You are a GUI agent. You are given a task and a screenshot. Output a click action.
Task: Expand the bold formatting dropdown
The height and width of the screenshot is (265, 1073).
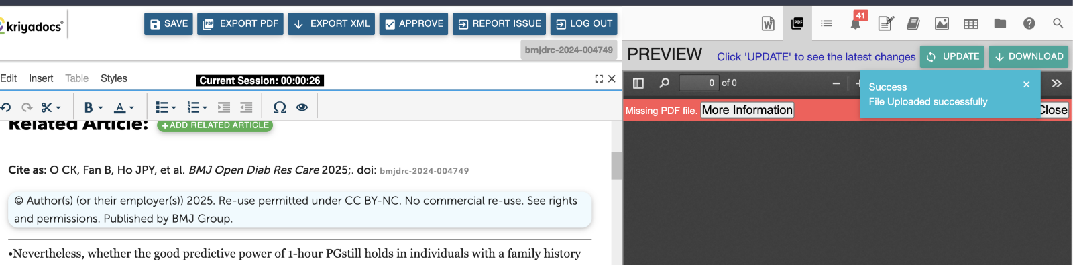tap(101, 108)
